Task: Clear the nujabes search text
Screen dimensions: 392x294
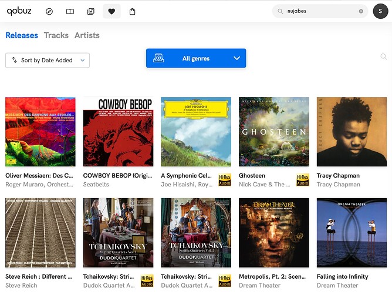Action: (x=361, y=11)
